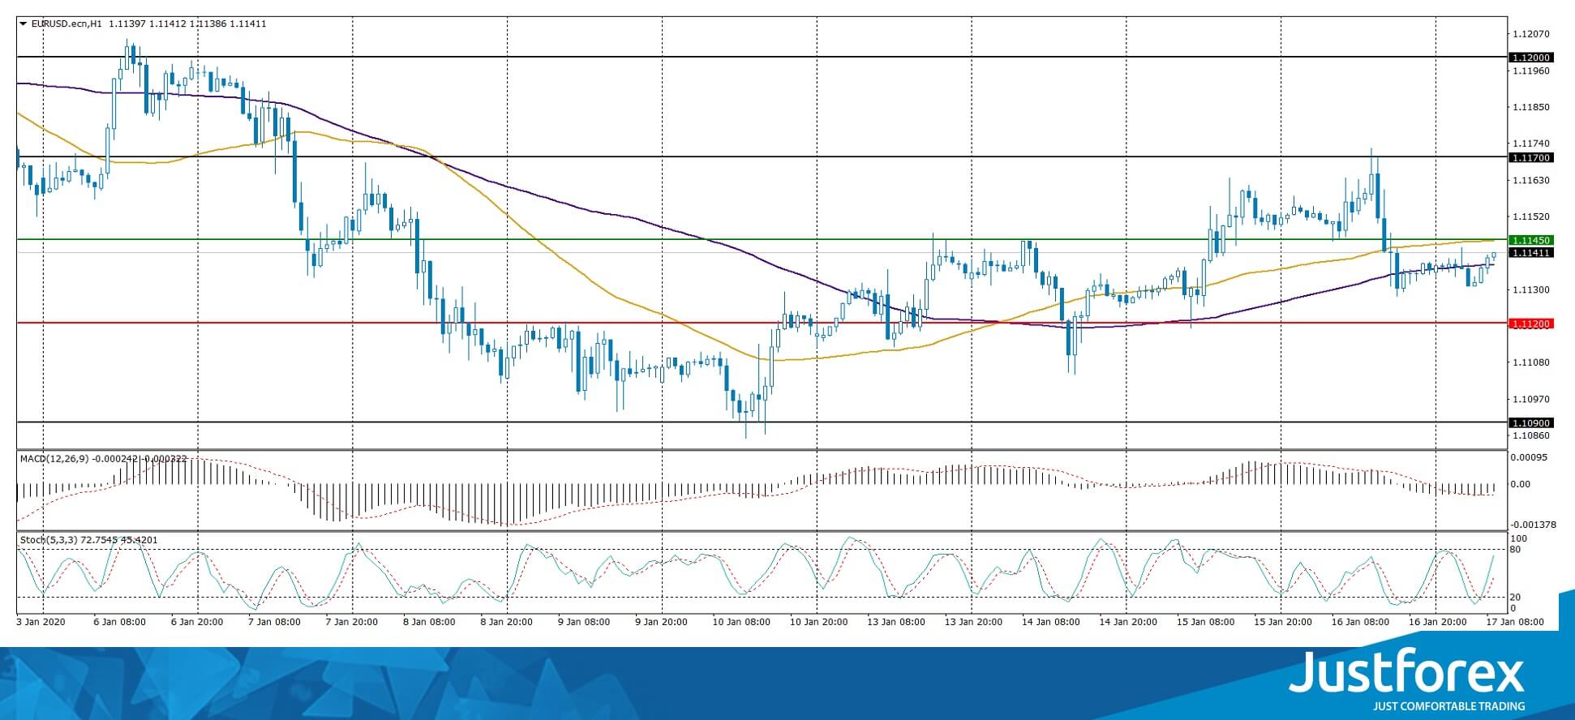Viewport: 1575px width, 720px height.
Task: Click the 17 Jan 08:00 time label
Action: (1514, 622)
